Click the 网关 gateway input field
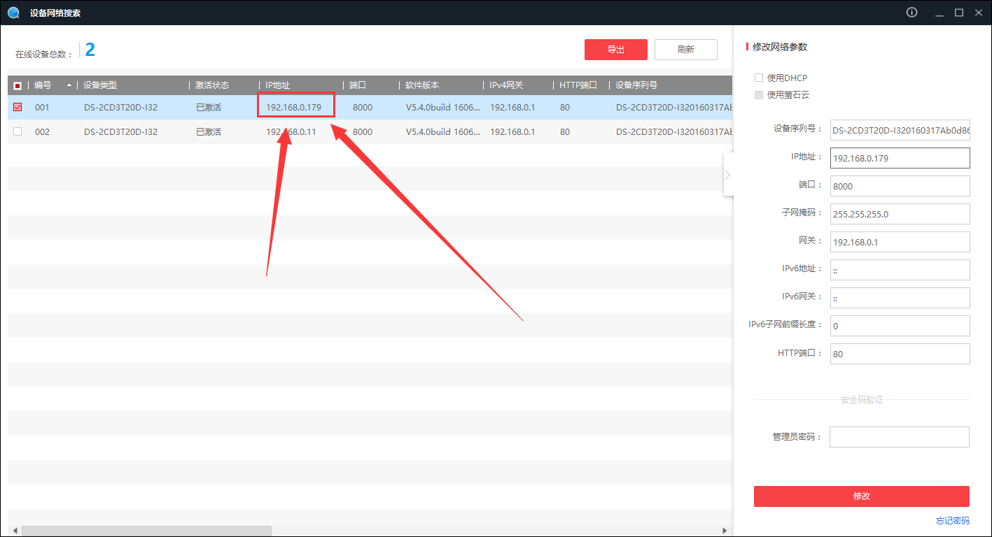 (900, 242)
